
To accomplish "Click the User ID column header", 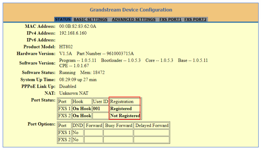I will [x=100, y=101].
